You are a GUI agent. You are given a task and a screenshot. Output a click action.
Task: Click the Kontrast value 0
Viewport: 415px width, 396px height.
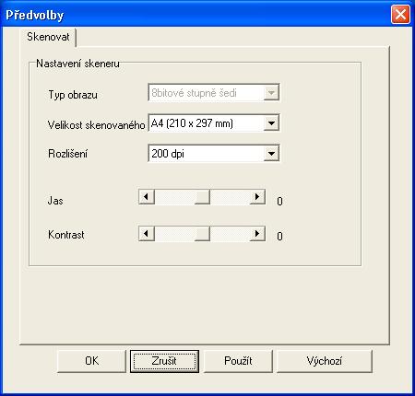pyautogui.click(x=279, y=237)
